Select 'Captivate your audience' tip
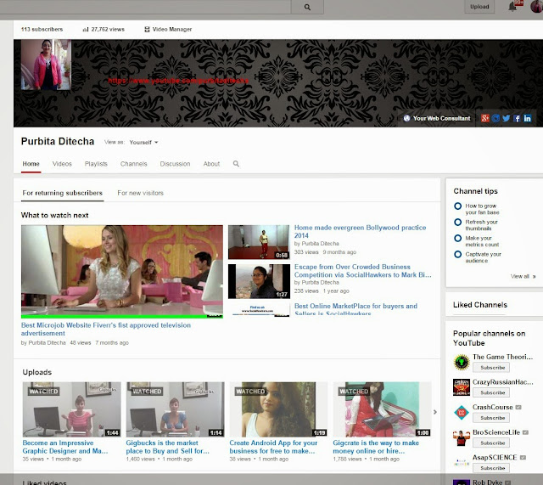543x485 pixels. coord(478,257)
